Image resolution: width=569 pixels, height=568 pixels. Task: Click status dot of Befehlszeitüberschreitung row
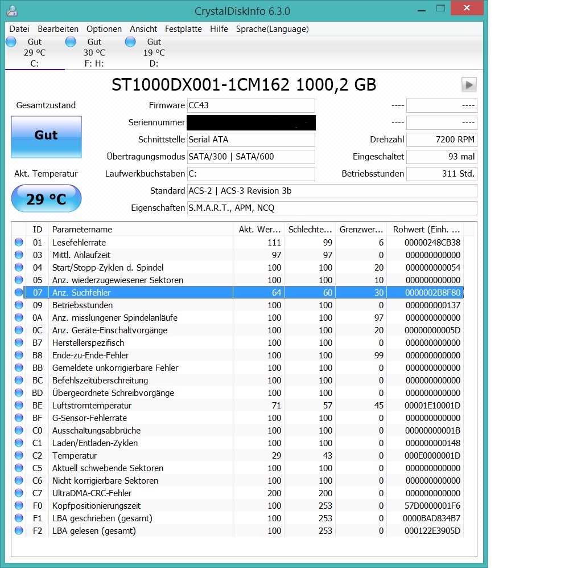[19, 380]
